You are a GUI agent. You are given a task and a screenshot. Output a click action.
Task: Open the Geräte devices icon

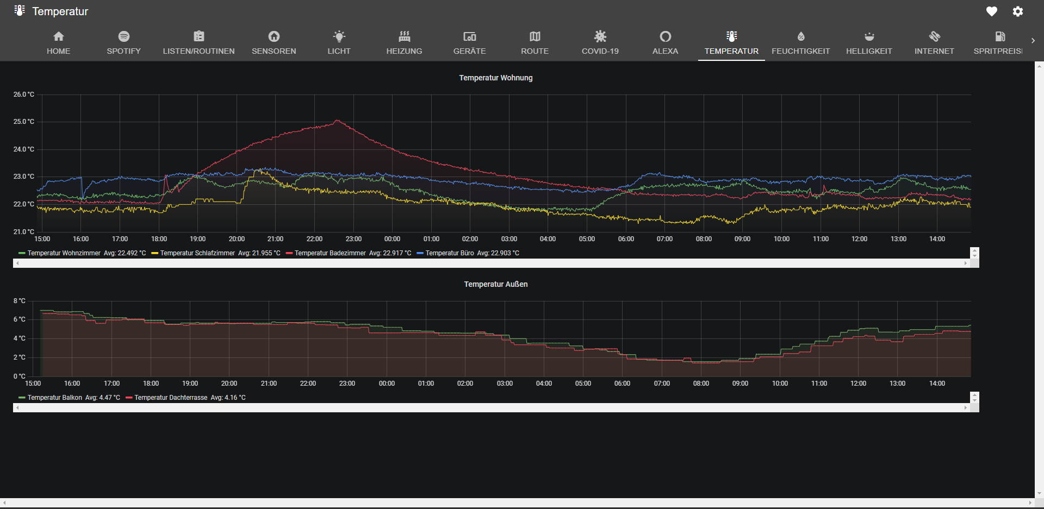[x=470, y=36]
